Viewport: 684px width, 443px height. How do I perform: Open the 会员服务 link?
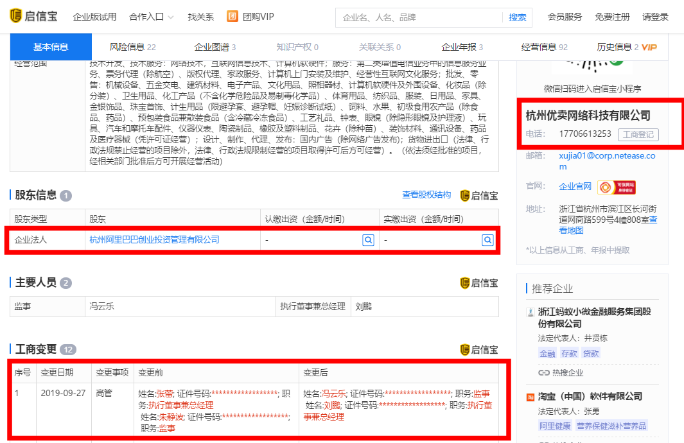coord(565,17)
